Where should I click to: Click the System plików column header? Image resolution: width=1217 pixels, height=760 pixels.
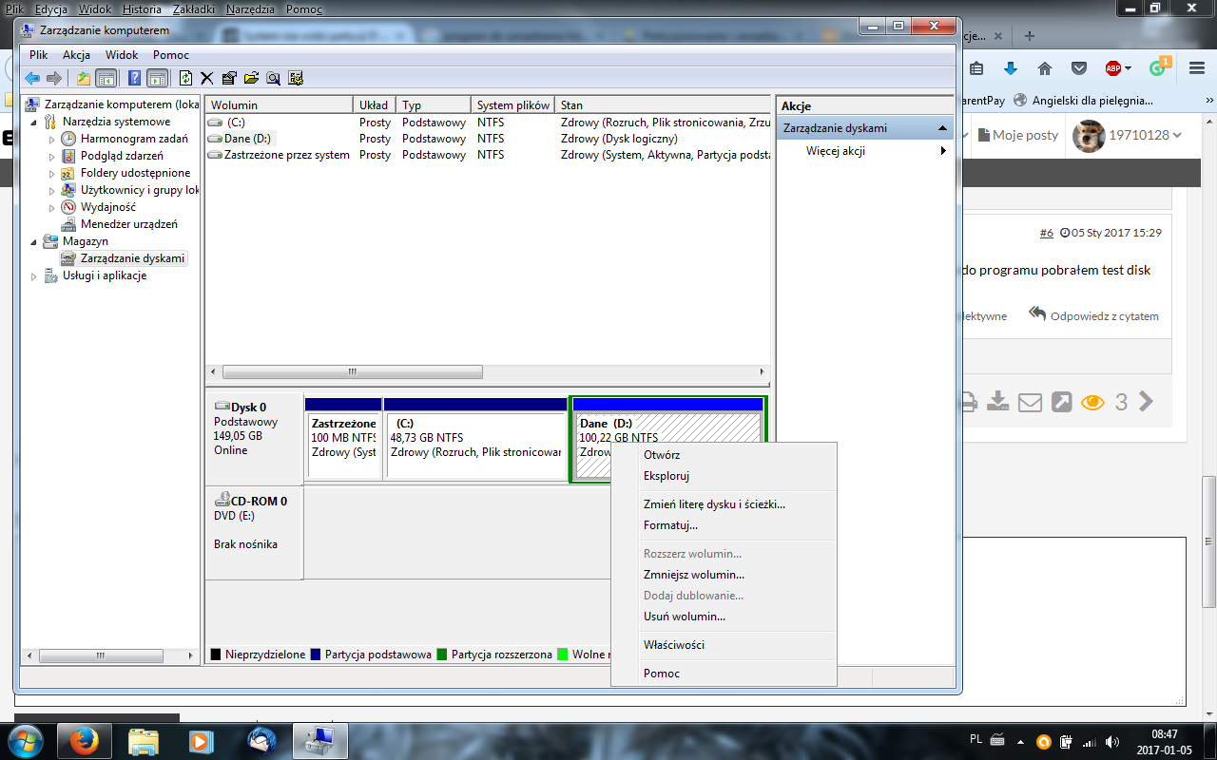point(513,105)
